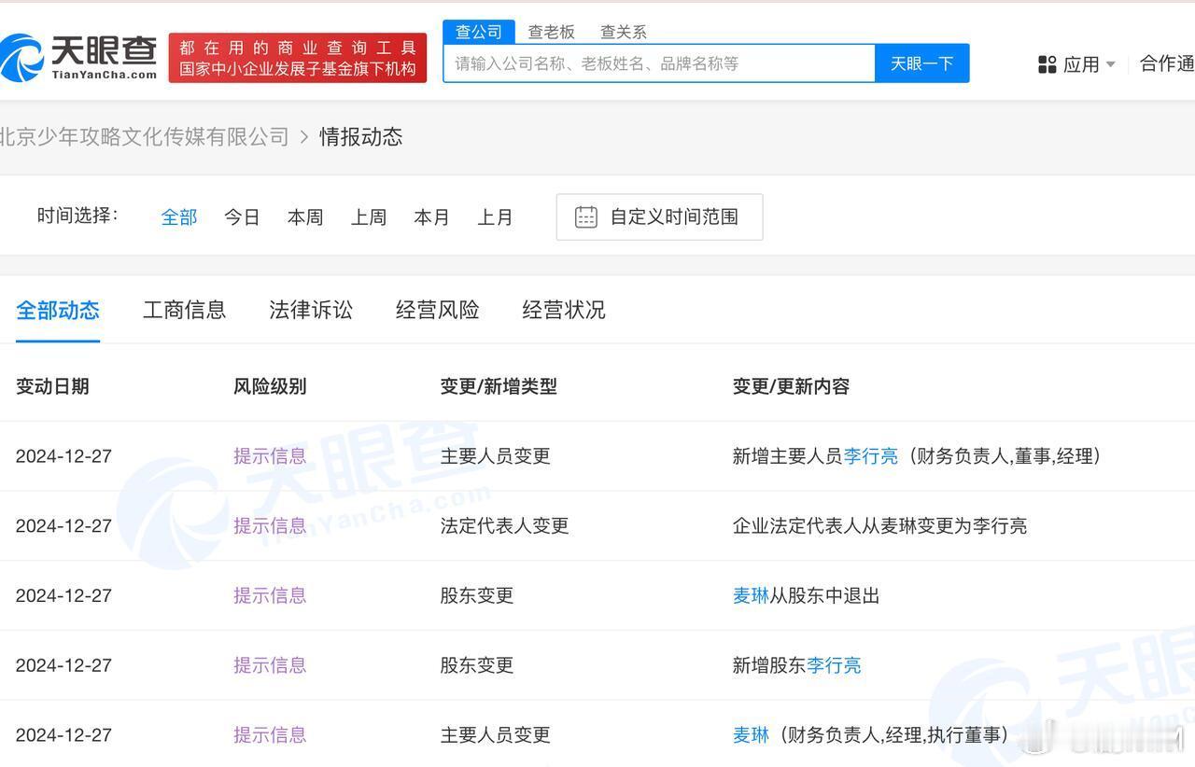
Task: Click 主要人员变更 in the 执行董事 row
Action: [x=496, y=735]
